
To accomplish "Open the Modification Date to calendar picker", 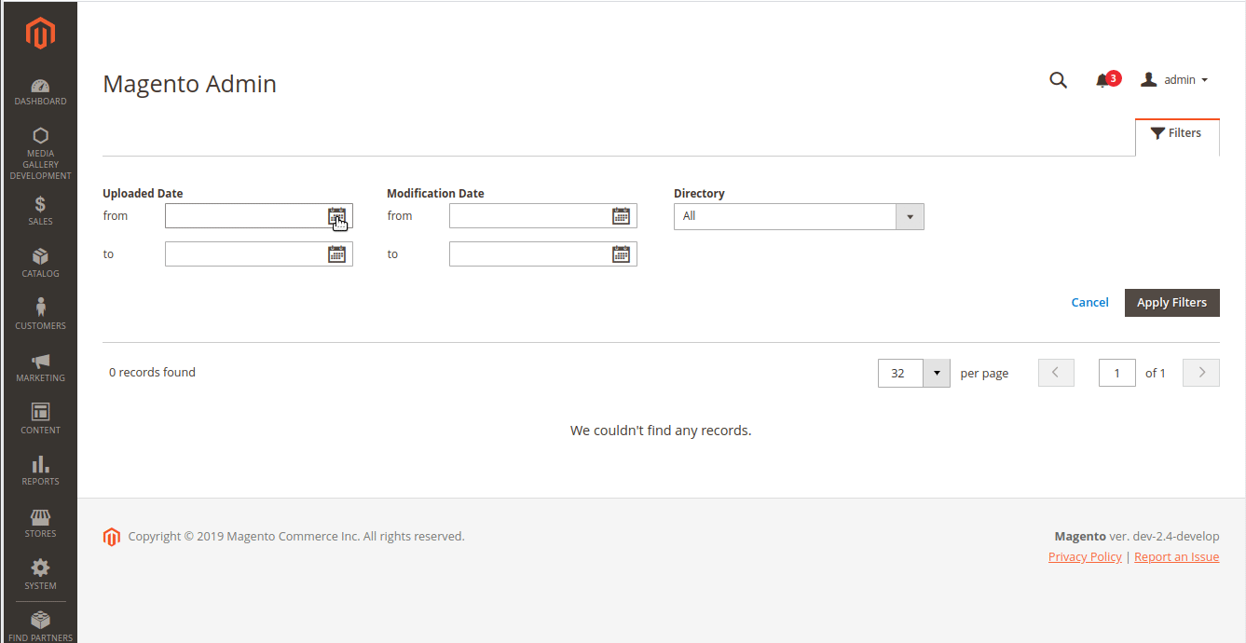I will 622,253.
